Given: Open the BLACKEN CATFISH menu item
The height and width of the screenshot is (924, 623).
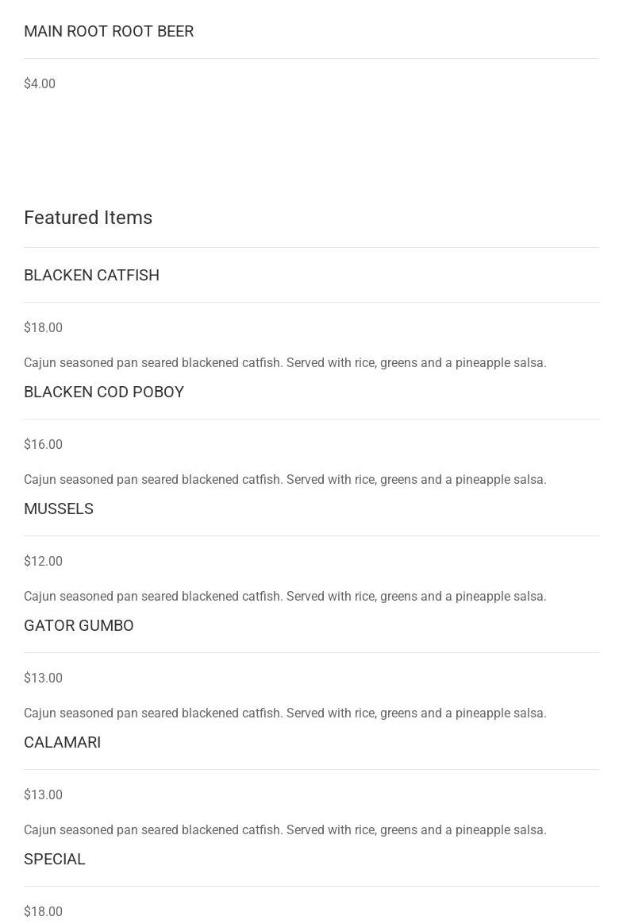Looking at the screenshot, I should pos(91,275).
